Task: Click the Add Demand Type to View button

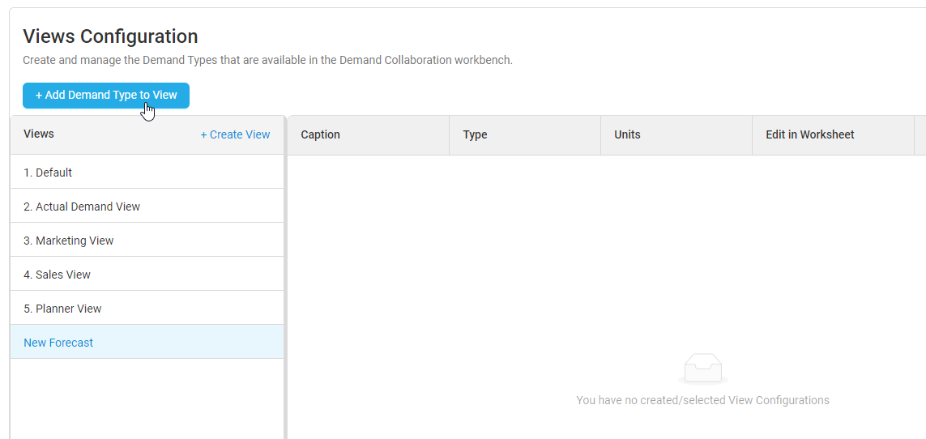Action: tap(105, 96)
